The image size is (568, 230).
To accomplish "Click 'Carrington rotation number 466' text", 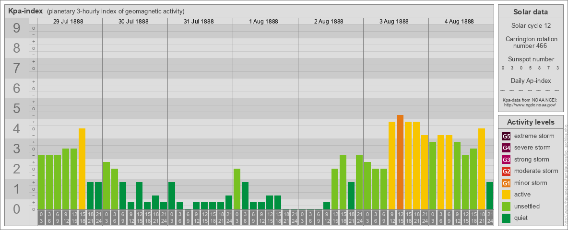I will point(531,42).
